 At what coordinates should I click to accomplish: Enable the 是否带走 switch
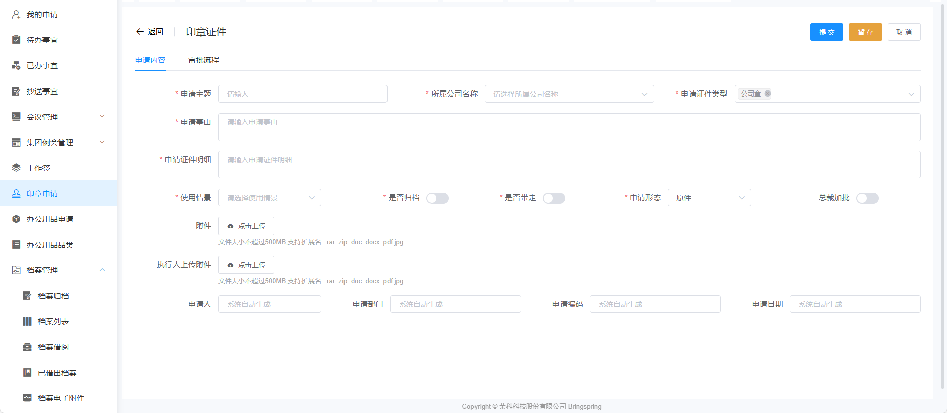coord(553,198)
